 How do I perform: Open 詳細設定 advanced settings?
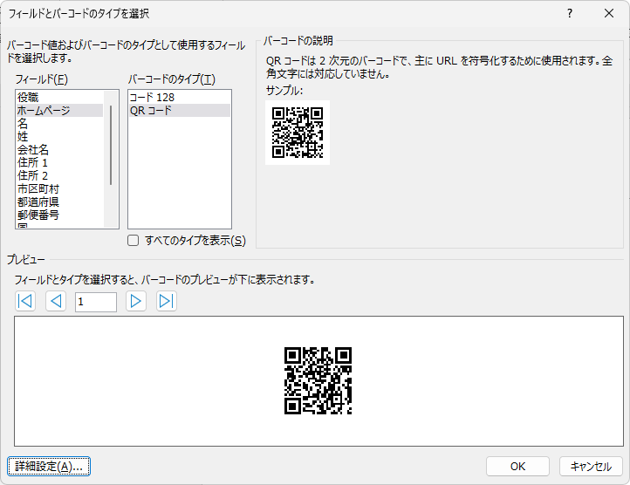click(x=49, y=467)
